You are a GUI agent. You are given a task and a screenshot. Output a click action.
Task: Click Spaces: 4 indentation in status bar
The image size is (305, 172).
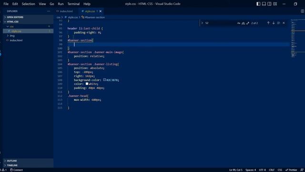pyautogui.click(x=251, y=170)
